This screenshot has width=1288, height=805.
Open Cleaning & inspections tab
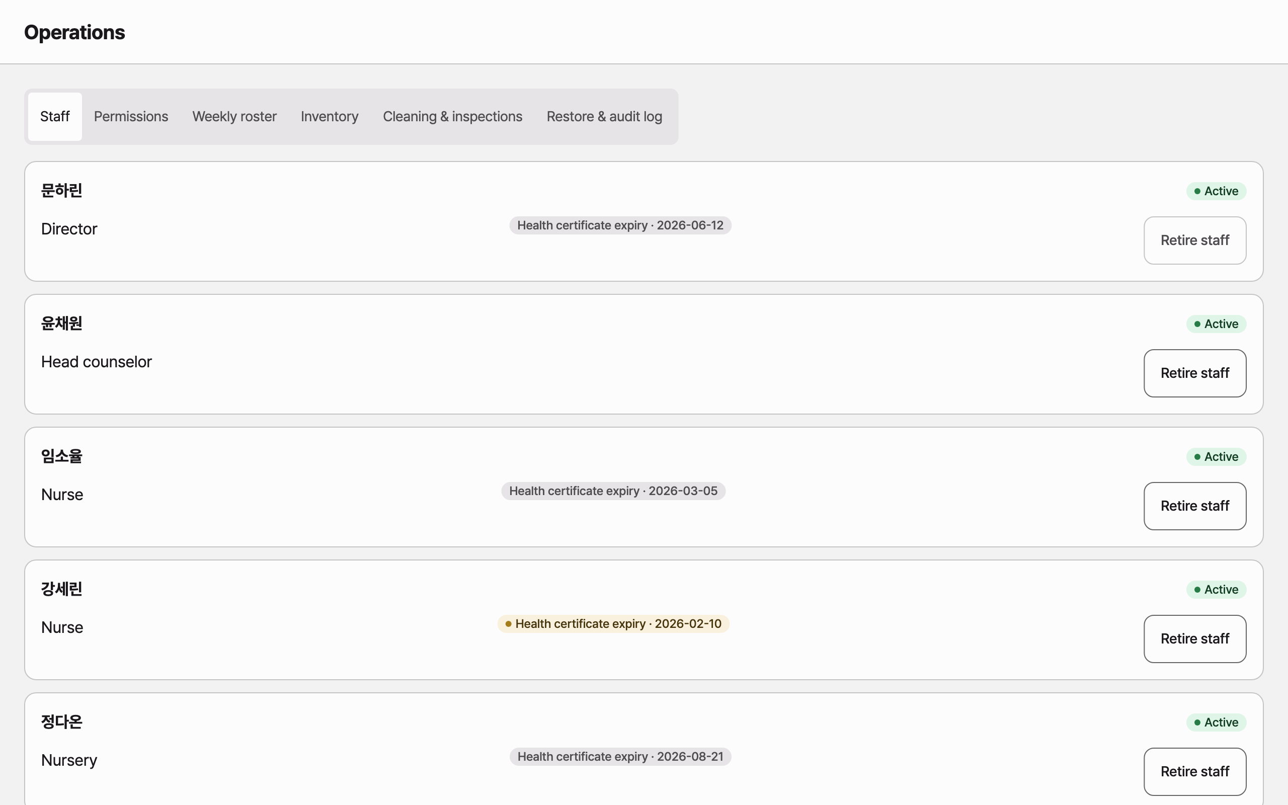click(452, 117)
